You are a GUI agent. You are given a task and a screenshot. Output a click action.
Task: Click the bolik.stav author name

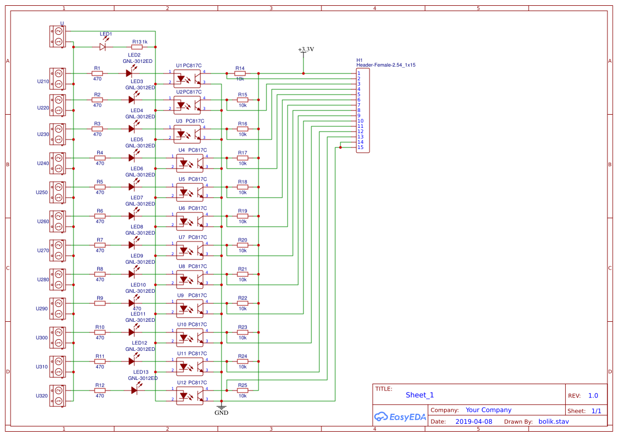pos(554,421)
